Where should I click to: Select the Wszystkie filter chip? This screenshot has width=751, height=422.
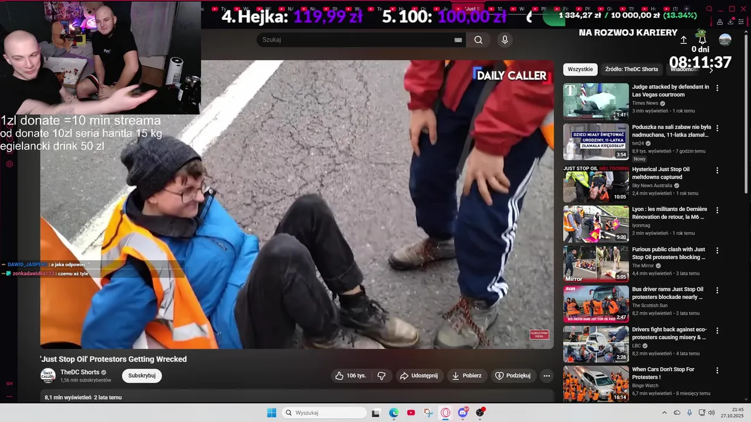click(x=580, y=69)
